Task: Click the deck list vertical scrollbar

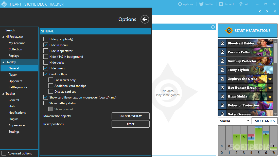Action: coord(275,77)
